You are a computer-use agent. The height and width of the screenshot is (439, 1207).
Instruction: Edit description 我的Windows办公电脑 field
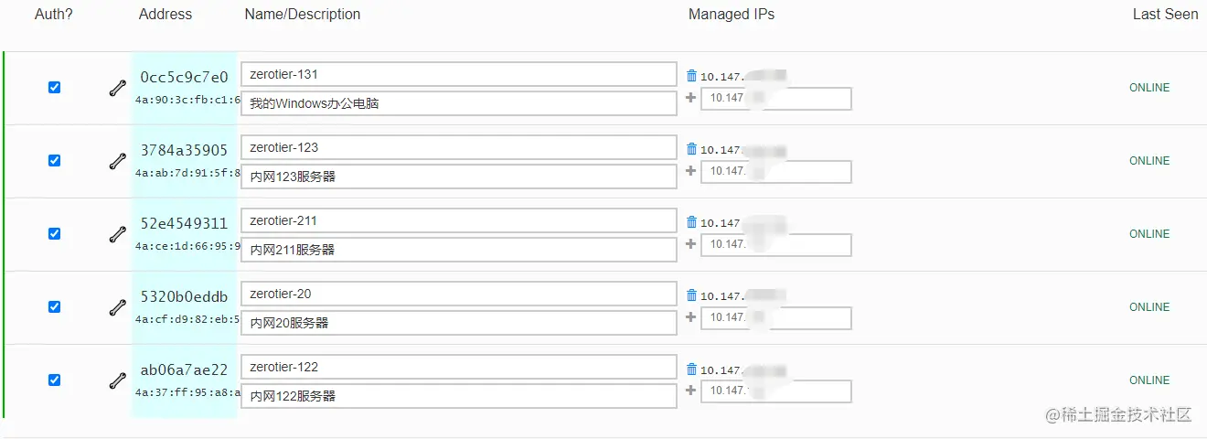(459, 103)
